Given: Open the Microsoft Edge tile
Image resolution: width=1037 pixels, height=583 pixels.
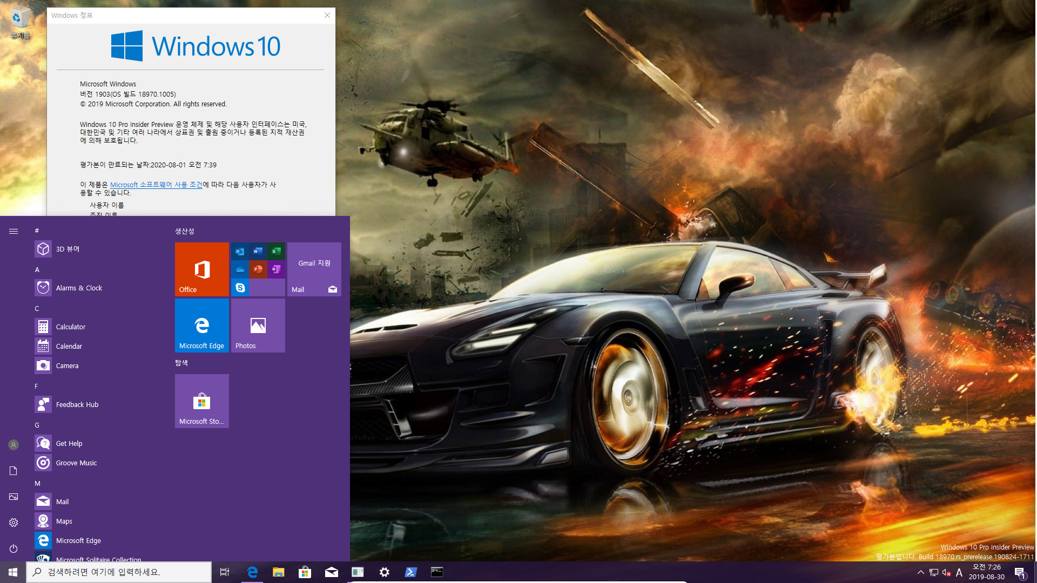Looking at the screenshot, I should [x=202, y=326].
